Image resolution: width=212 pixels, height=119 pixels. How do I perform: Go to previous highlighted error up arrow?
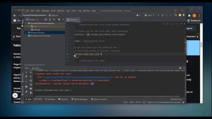pyautogui.click(x=181, y=24)
